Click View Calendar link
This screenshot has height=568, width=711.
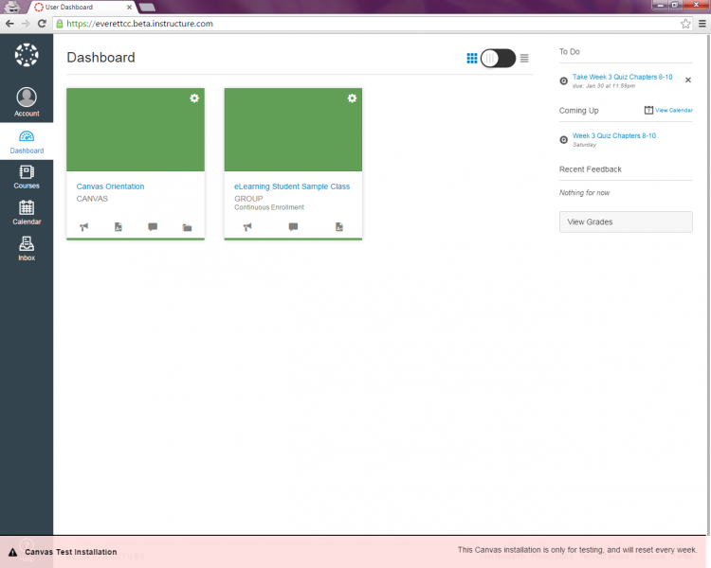pyautogui.click(x=674, y=110)
